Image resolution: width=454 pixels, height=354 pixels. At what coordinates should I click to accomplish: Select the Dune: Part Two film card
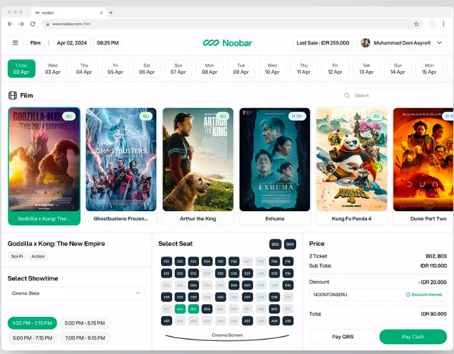coord(423,166)
